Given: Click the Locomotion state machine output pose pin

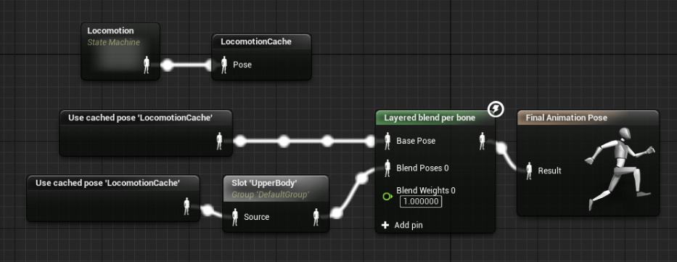Looking at the screenshot, I should click(147, 65).
